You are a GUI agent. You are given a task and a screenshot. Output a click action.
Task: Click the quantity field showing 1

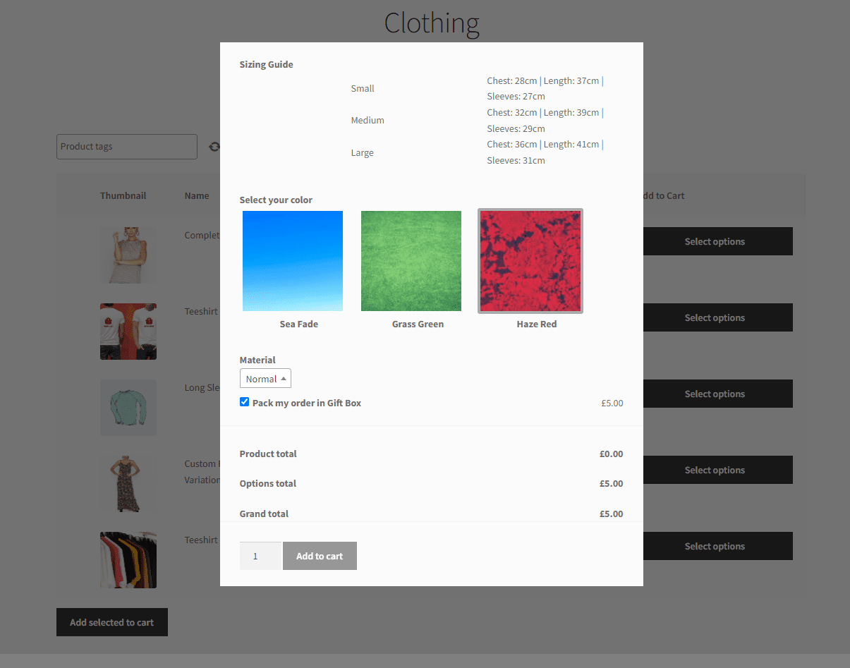pyautogui.click(x=260, y=556)
